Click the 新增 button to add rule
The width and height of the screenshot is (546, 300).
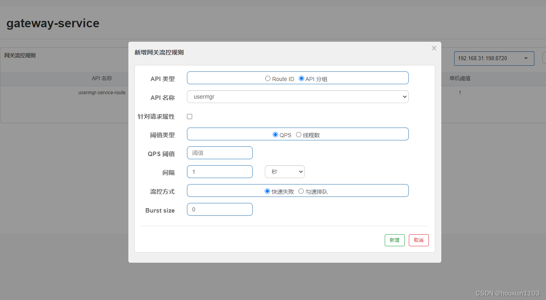pos(394,240)
